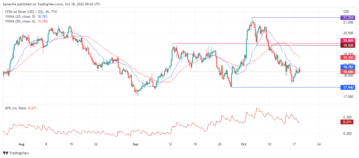Click the purple horizontal line at 21.224
This screenshot has width=359, height=158.
(294, 17)
